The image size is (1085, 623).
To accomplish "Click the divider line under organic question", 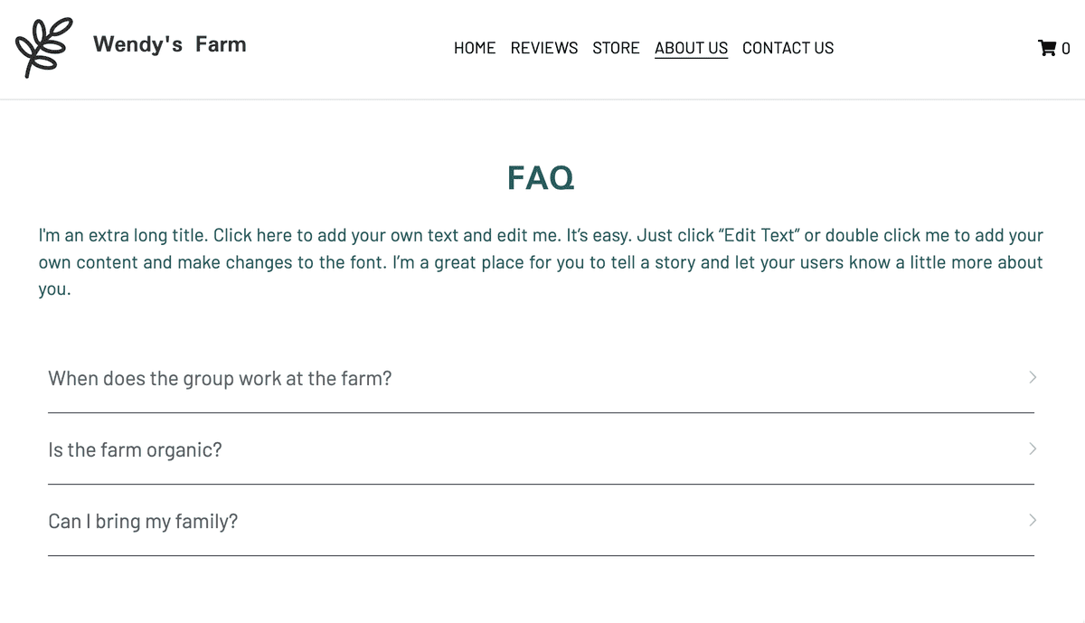I will point(541,484).
